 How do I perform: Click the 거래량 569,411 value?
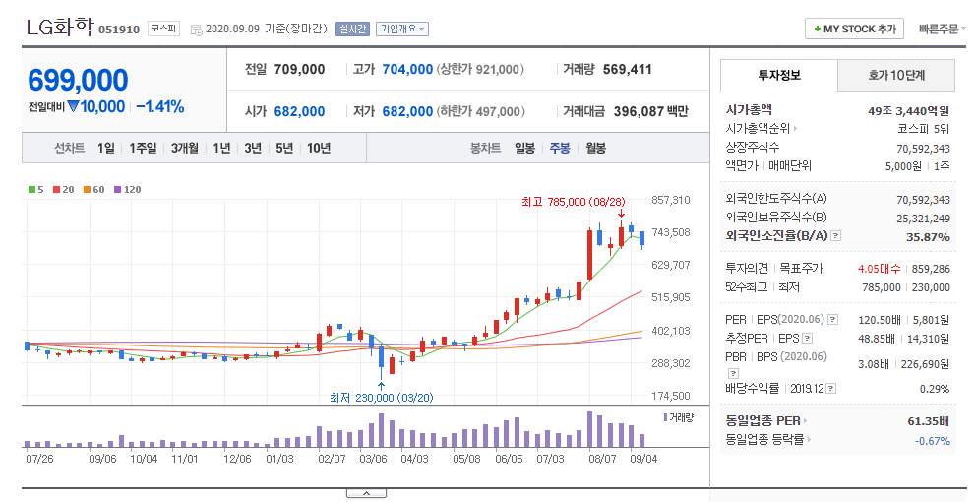coord(628,69)
